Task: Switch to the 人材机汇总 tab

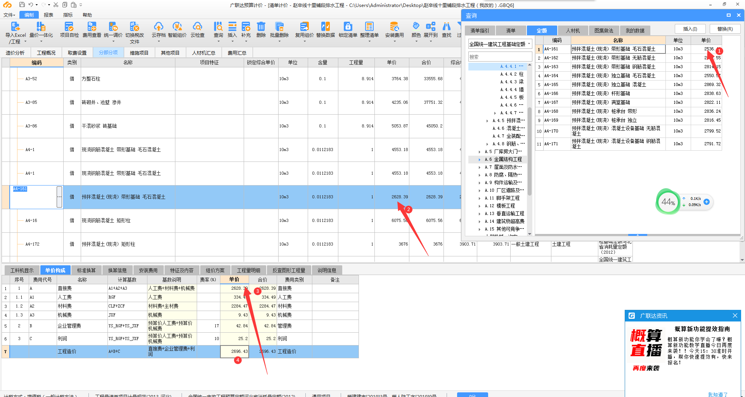Action: [203, 53]
